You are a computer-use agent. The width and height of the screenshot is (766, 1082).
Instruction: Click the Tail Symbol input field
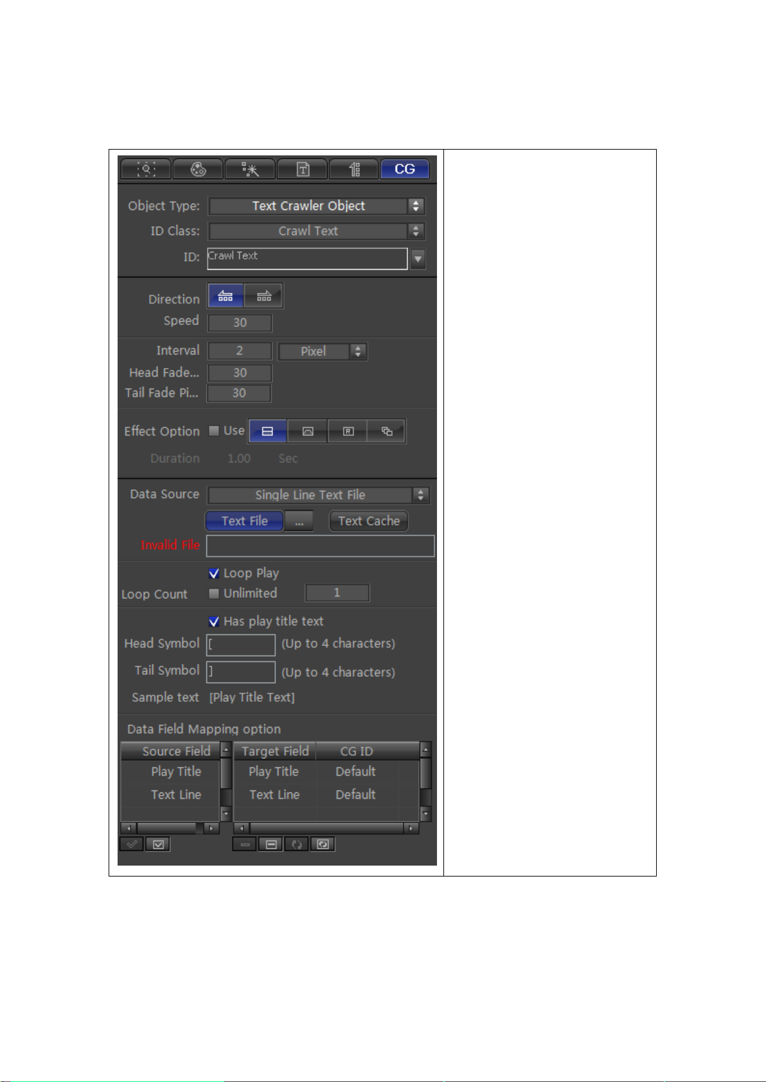click(241, 672)
